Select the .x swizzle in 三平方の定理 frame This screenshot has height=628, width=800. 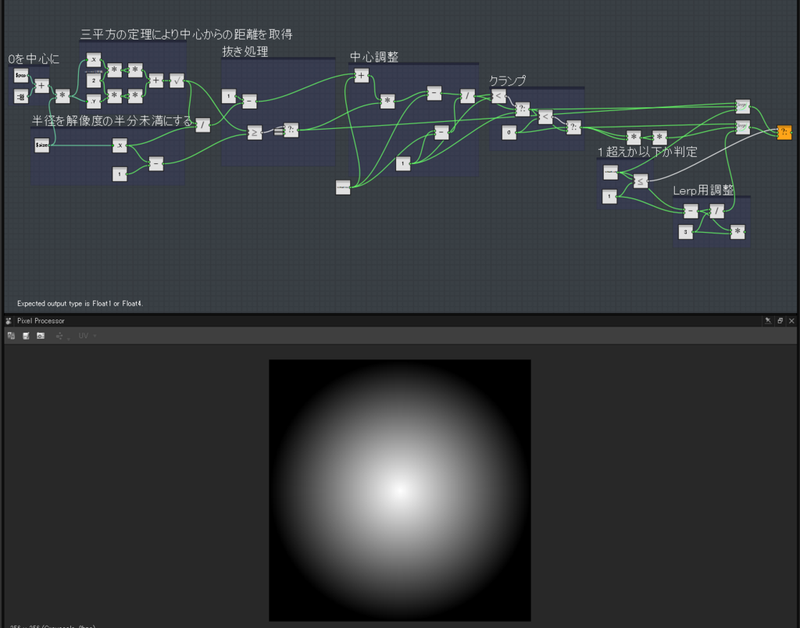click(94, 59)
